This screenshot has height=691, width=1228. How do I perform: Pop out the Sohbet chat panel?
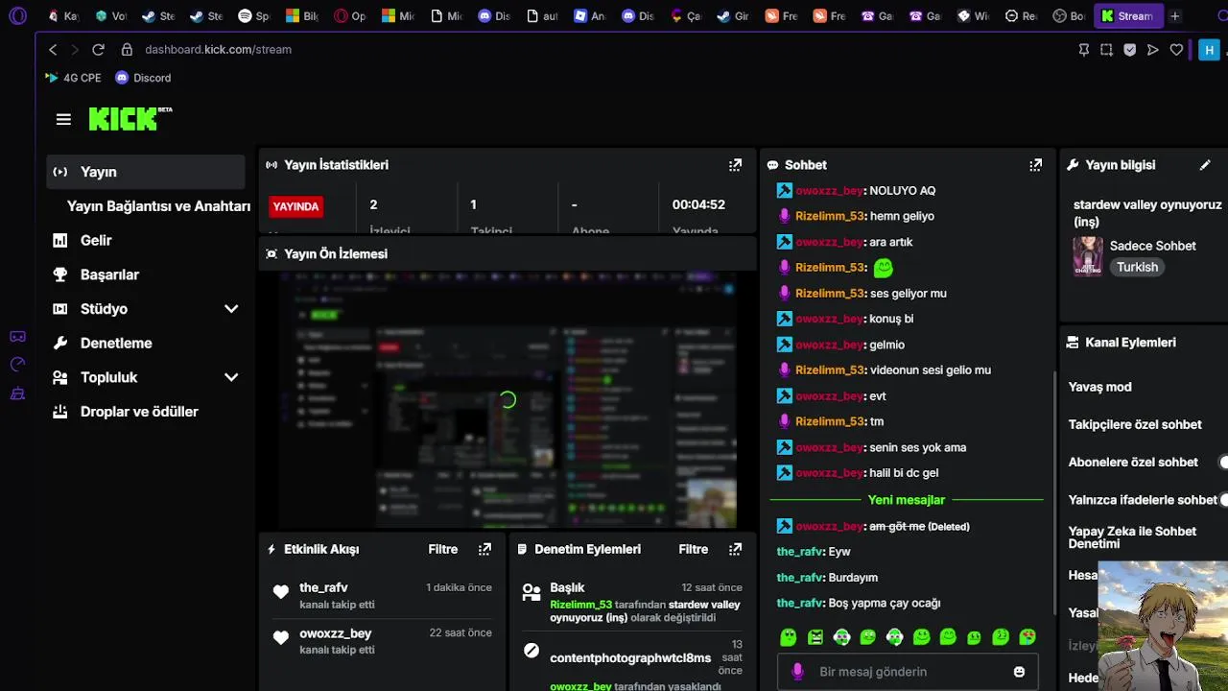[1035, 165]
